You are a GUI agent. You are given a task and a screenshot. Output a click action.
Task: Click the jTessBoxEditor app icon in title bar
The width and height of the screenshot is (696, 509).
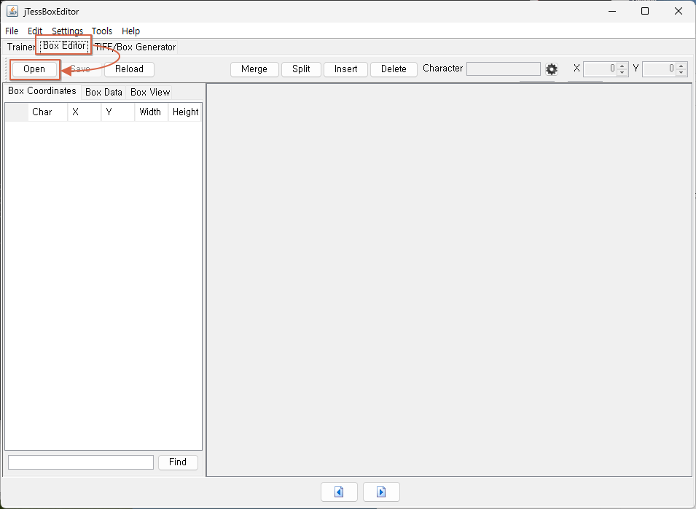click(x=12, y=11)
